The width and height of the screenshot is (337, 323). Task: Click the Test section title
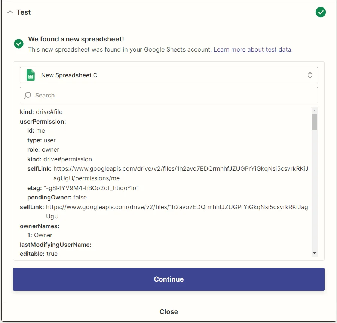[24, 12]
